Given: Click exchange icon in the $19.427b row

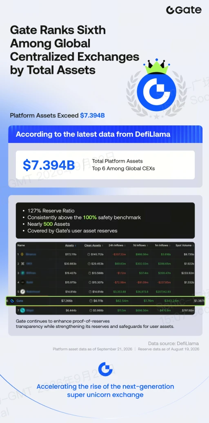Looking at the screenshot, I should [x=23, y=273].
